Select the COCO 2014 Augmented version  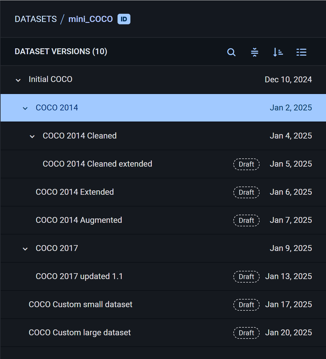point(79,220)
